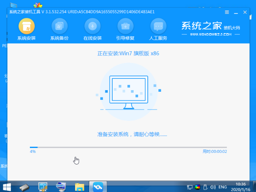This screenshot has width=256, height=192.
Task: Click the network tray icon
Action: [x=190, y=187]
